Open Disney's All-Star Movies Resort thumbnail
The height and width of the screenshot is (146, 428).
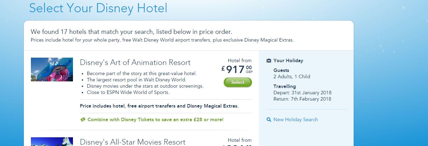point(52,141)
